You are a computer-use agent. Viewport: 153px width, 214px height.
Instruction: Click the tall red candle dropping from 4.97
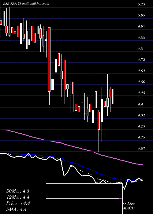click(49, 59)
